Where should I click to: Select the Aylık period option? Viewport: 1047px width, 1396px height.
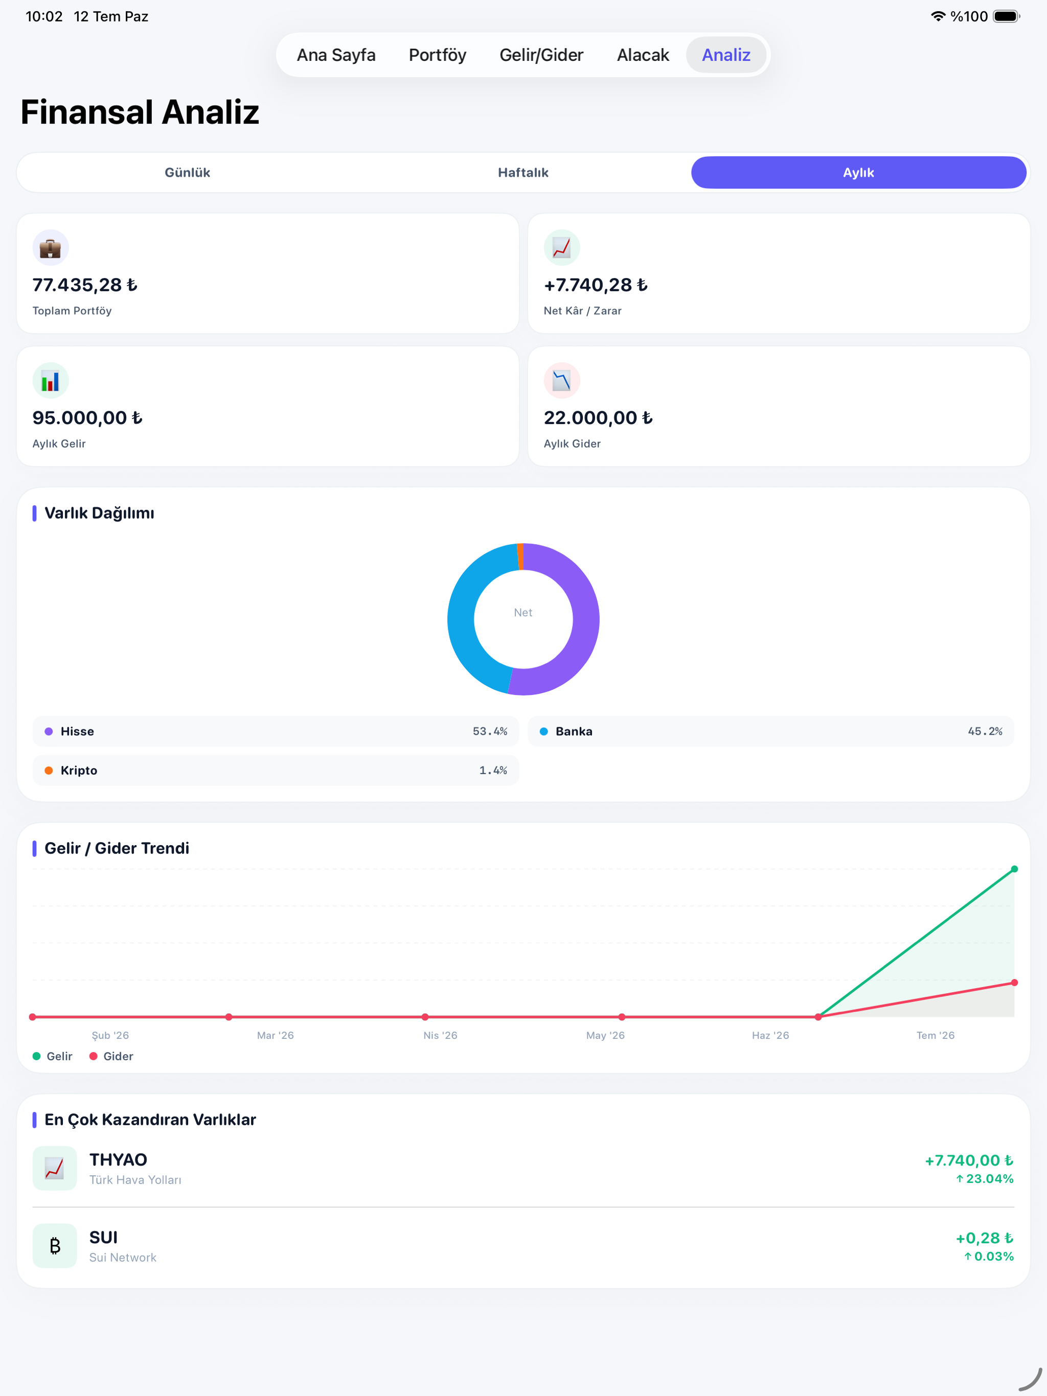click(x=858, y=172)
